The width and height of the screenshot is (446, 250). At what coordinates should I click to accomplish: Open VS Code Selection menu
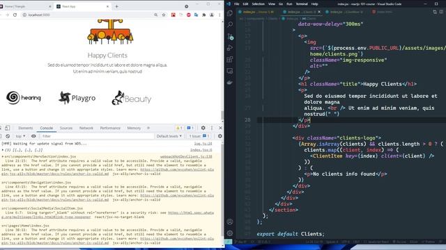[x=258, y=4]
